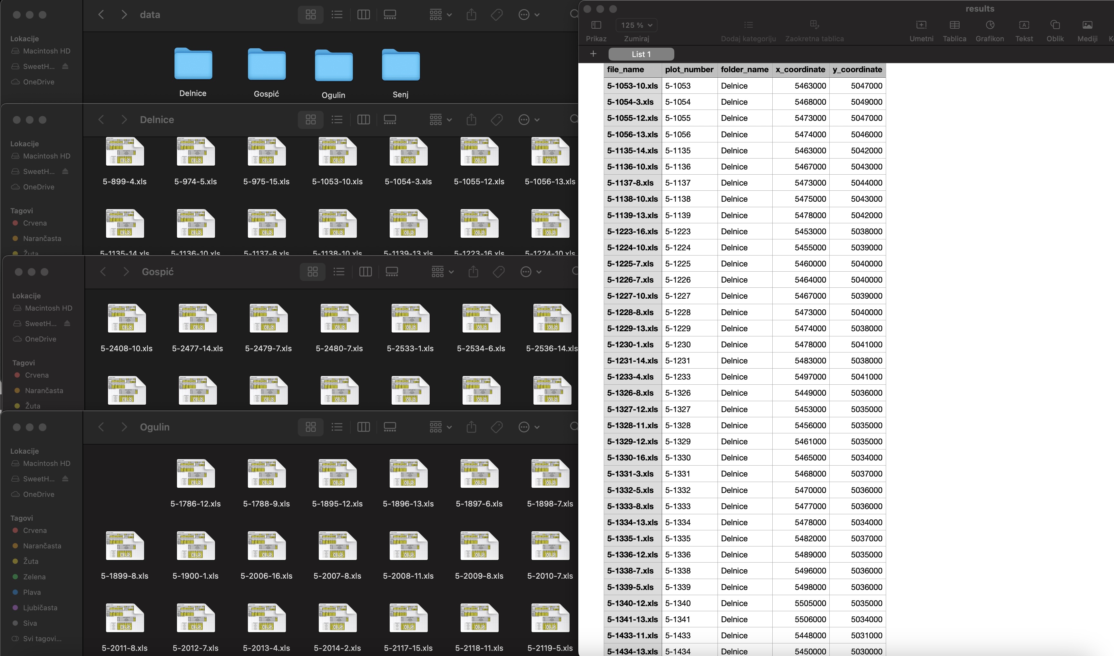
Task: Select cell 5-1053-10.xls in results table
Action: point(632,86)
